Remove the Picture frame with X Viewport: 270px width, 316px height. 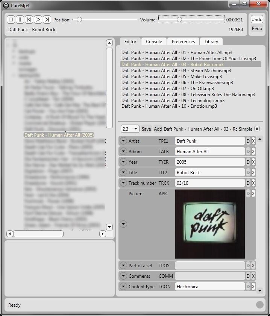253,193
